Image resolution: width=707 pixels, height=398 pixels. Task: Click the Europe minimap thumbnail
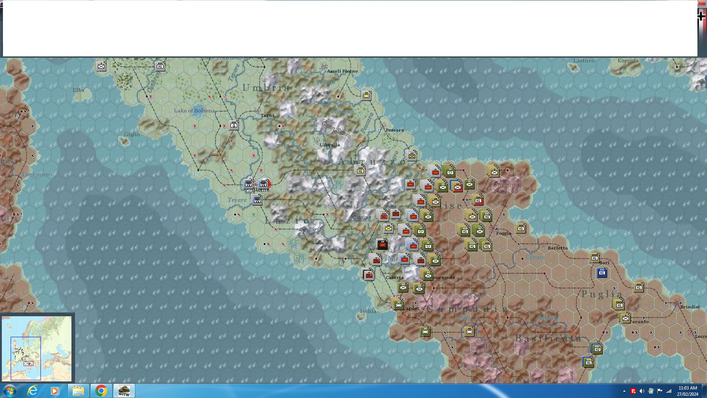tap(36, 348)
